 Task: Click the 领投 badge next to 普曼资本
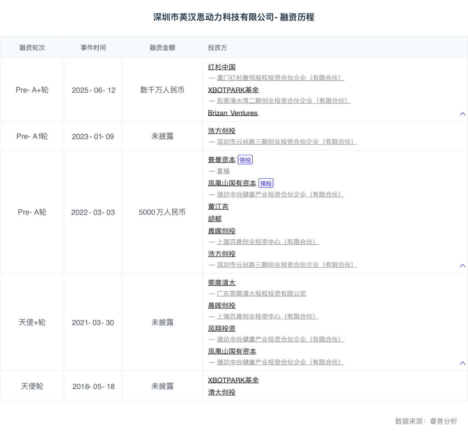coord(245,159)
